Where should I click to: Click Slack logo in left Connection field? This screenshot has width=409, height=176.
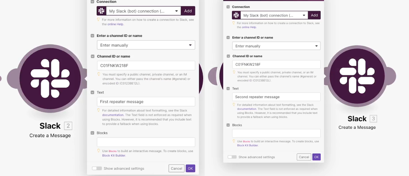102,11
